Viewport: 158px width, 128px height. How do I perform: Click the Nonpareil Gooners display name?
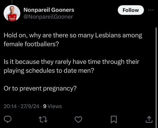pyautogui.click(x=49, y=10)
